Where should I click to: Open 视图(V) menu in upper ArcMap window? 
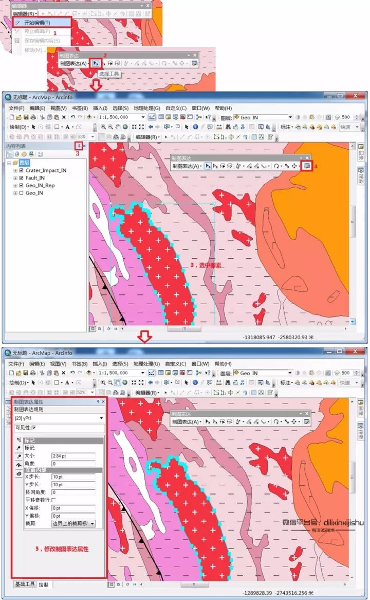pyautogui.click(x=59, y=108)
